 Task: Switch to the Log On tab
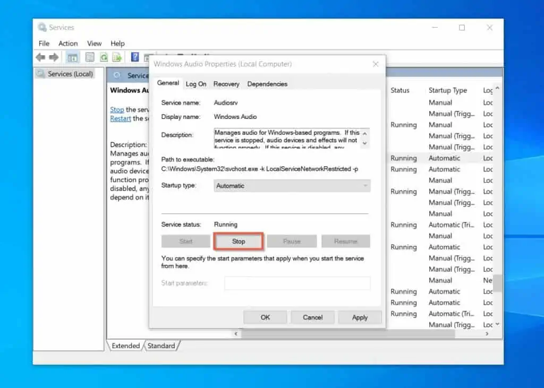[196, 84]
